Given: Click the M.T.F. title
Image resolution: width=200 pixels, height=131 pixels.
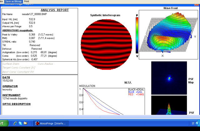Looking at the screenshot, I should [128, 83].
